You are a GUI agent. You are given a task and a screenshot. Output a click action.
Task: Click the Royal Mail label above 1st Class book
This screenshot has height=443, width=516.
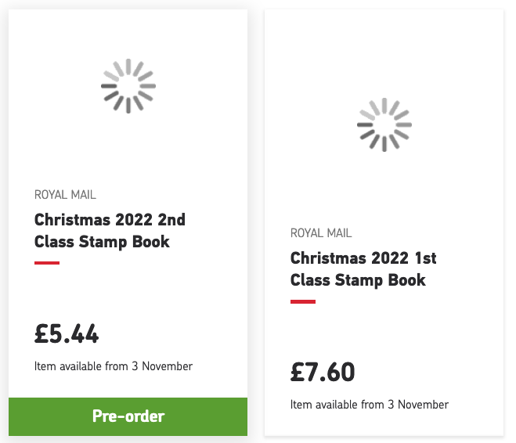pyautogui.click(x=321, y=233)
